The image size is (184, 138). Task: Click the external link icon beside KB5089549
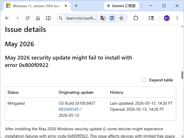pos(80,109)
